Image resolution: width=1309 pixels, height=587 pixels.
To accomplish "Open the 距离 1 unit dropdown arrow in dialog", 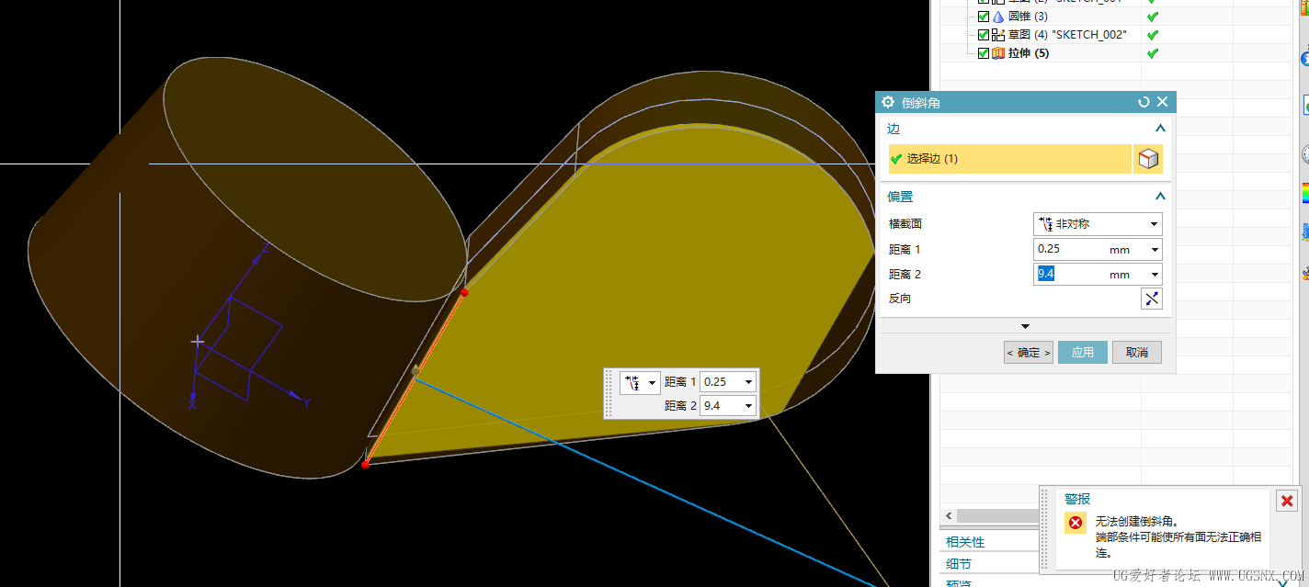I will click(x=1155, y=250).
